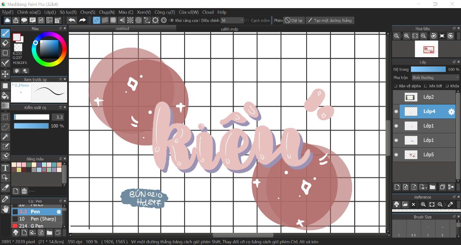Select the Gradient tool

pos(5,105)
